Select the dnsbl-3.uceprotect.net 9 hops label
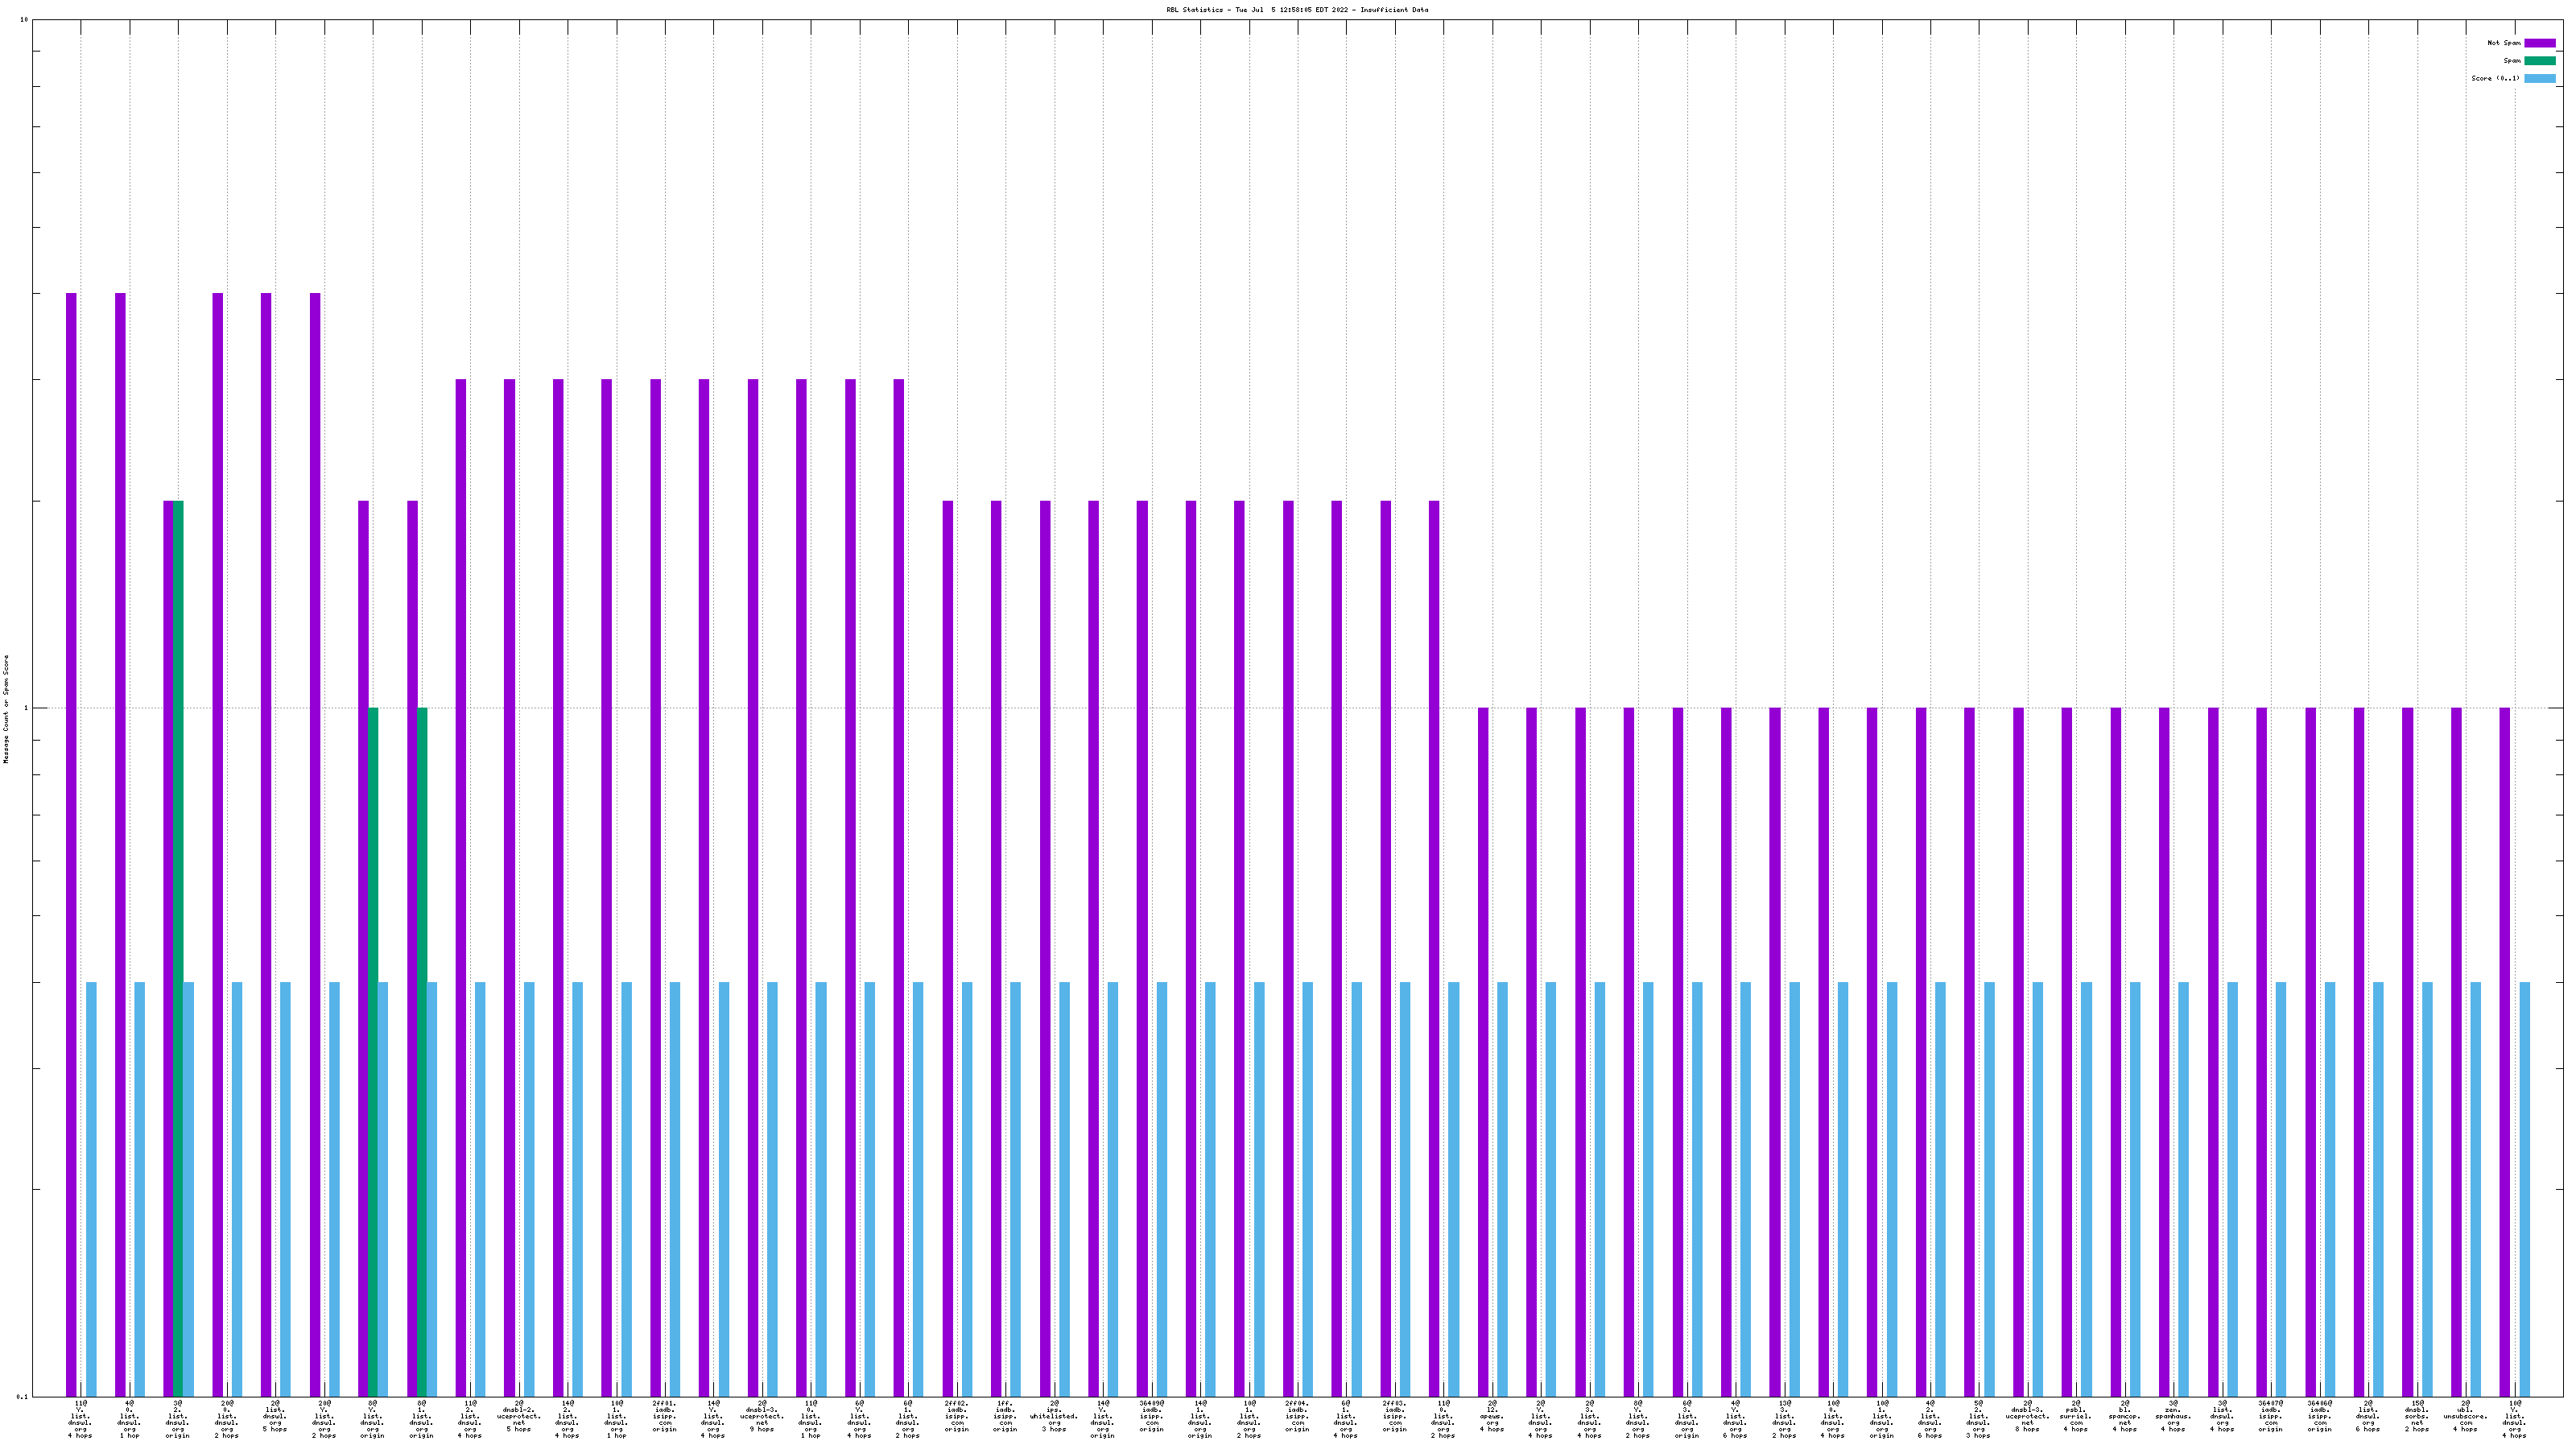This screenshot has height=1449, width=2576. click(762, 1416)
